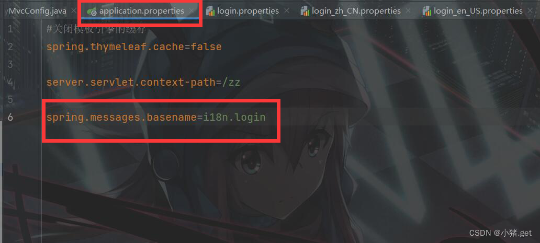Close the login.properties tab
540x243 pixels.
pos(287,11)
